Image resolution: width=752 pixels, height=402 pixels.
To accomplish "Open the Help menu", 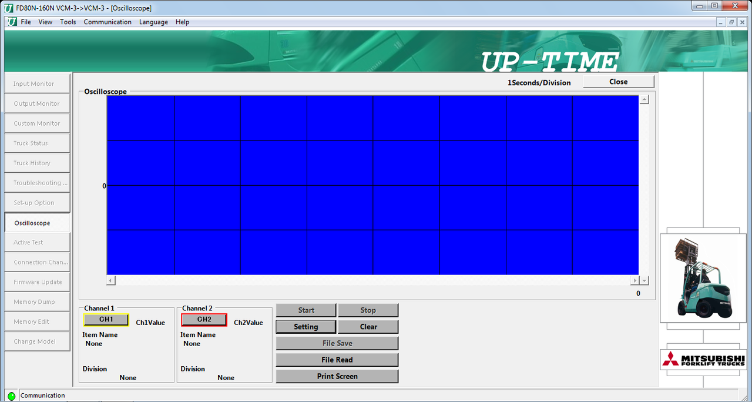I will [x=183, y=22].
